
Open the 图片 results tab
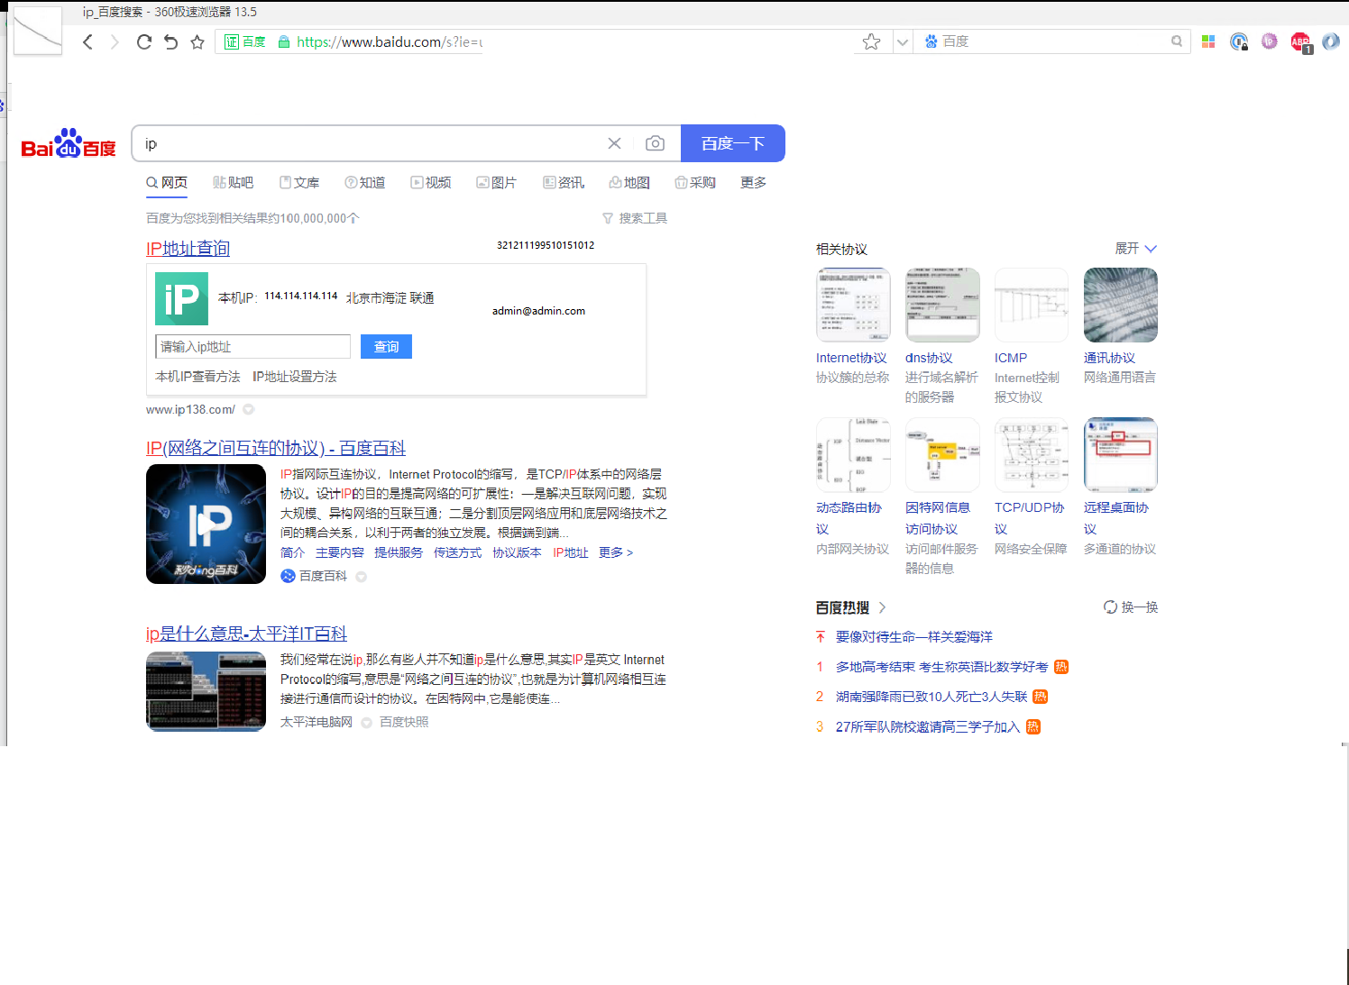click(x=497, y=182)
